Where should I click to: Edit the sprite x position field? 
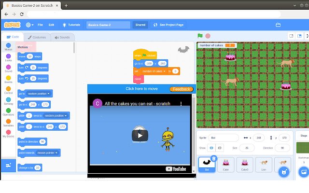point(259,138)
